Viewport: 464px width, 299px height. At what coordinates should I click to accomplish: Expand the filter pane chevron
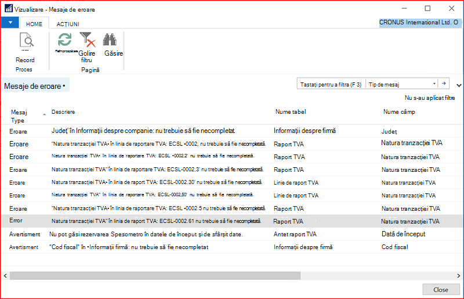(x=458, y=85)
